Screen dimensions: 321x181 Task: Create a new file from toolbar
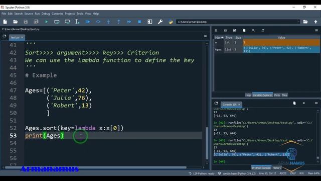point(5,22)
